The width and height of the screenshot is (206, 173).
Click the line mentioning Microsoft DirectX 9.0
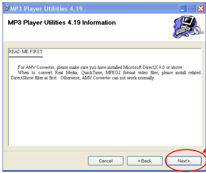(x=100, y=67)
